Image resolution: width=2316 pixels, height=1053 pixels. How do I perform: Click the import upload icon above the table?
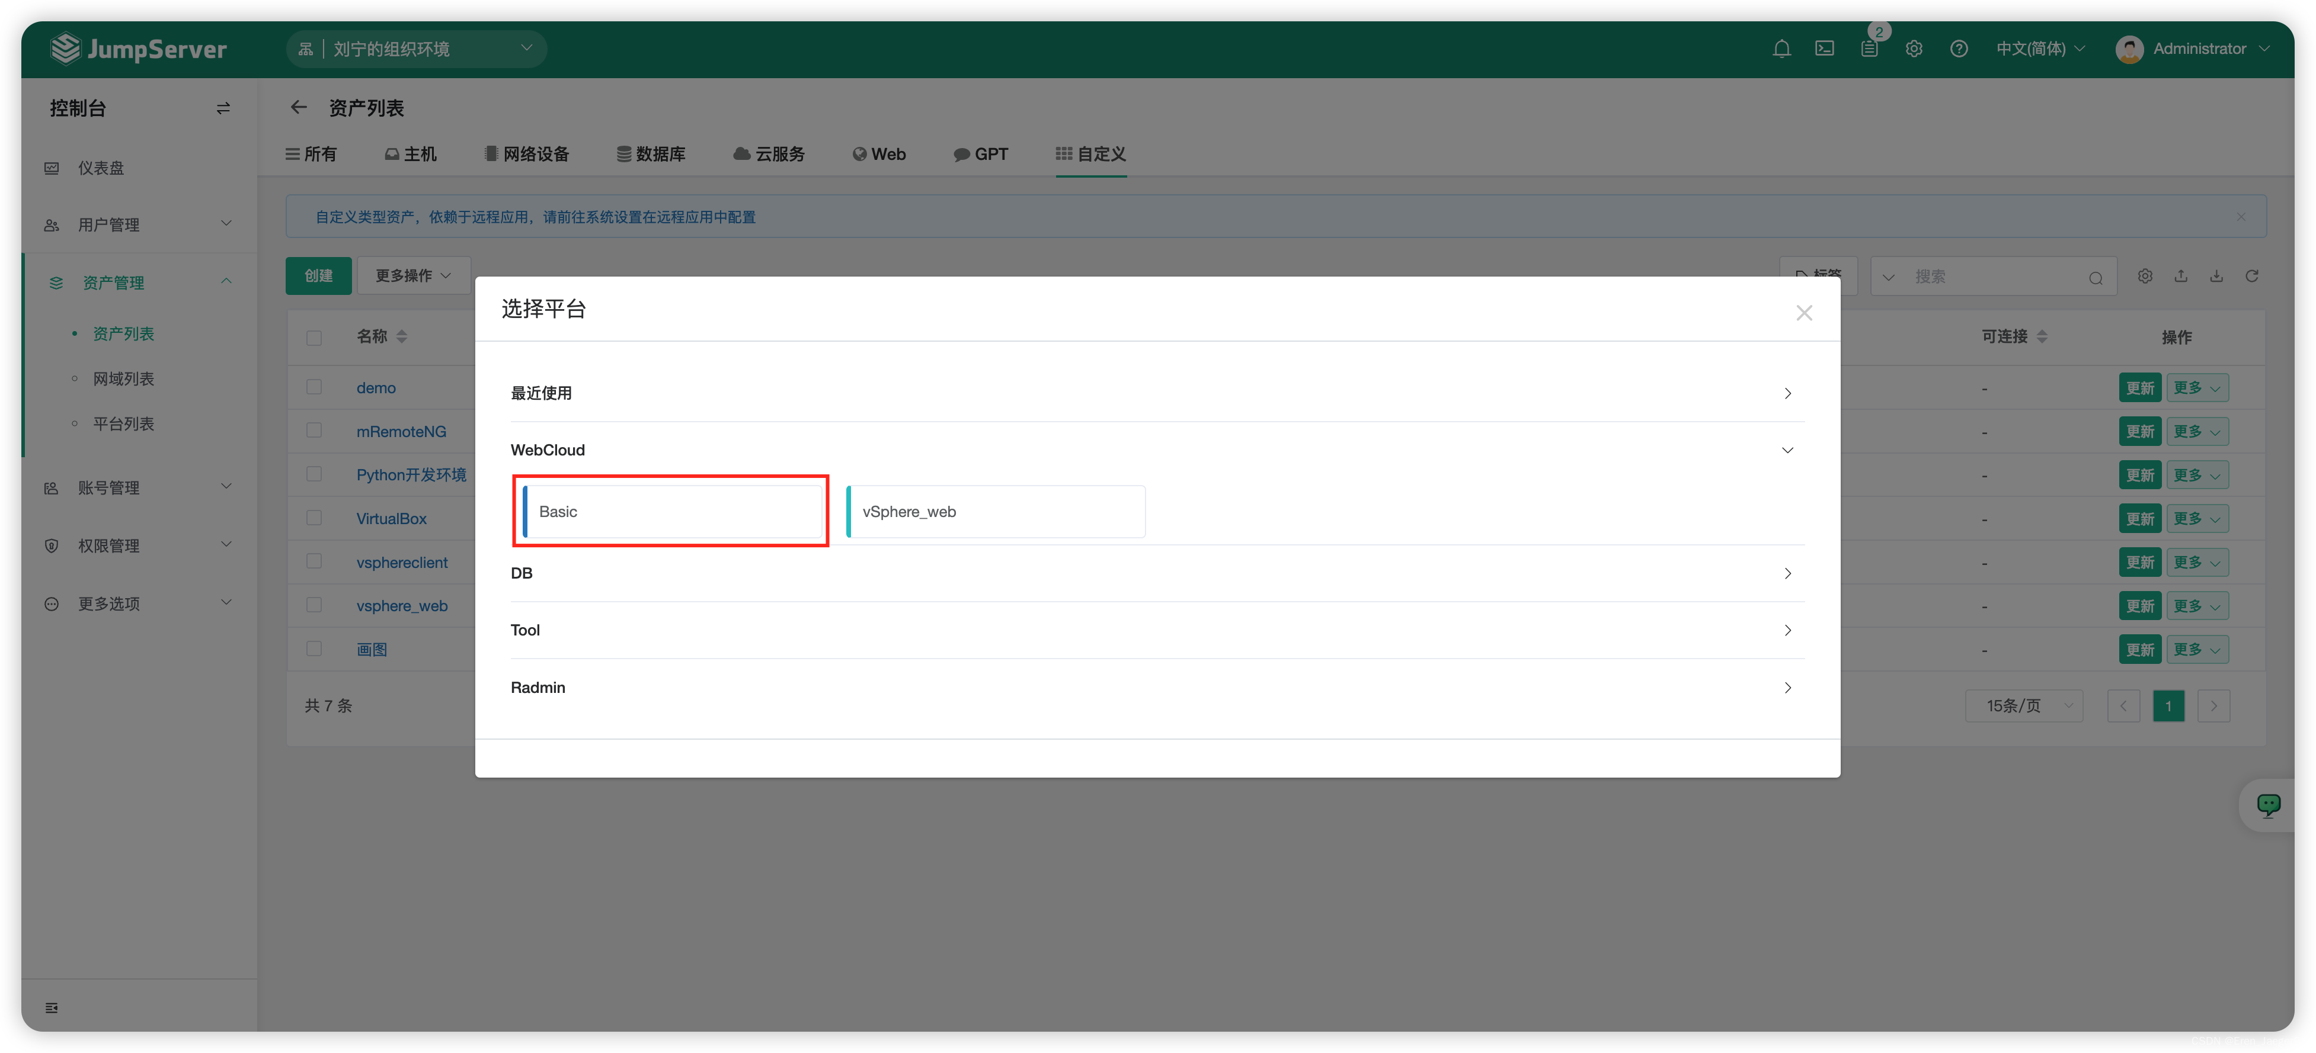click(2181, 276)
